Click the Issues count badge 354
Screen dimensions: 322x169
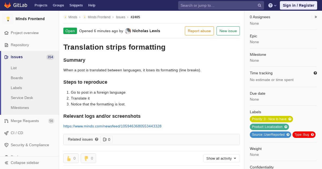coord(50,57)
